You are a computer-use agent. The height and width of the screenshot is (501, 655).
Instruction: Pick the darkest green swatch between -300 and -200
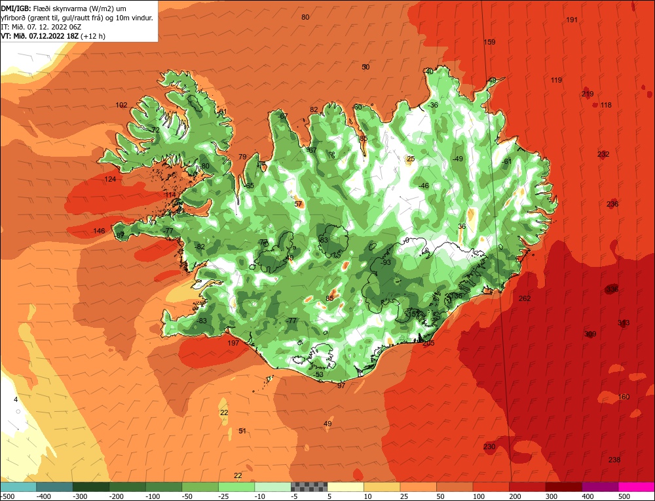[91, 487]
